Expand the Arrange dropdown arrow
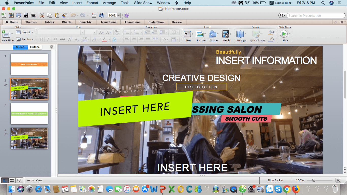This screenshot has height=195, width=347. pos(245,34)
